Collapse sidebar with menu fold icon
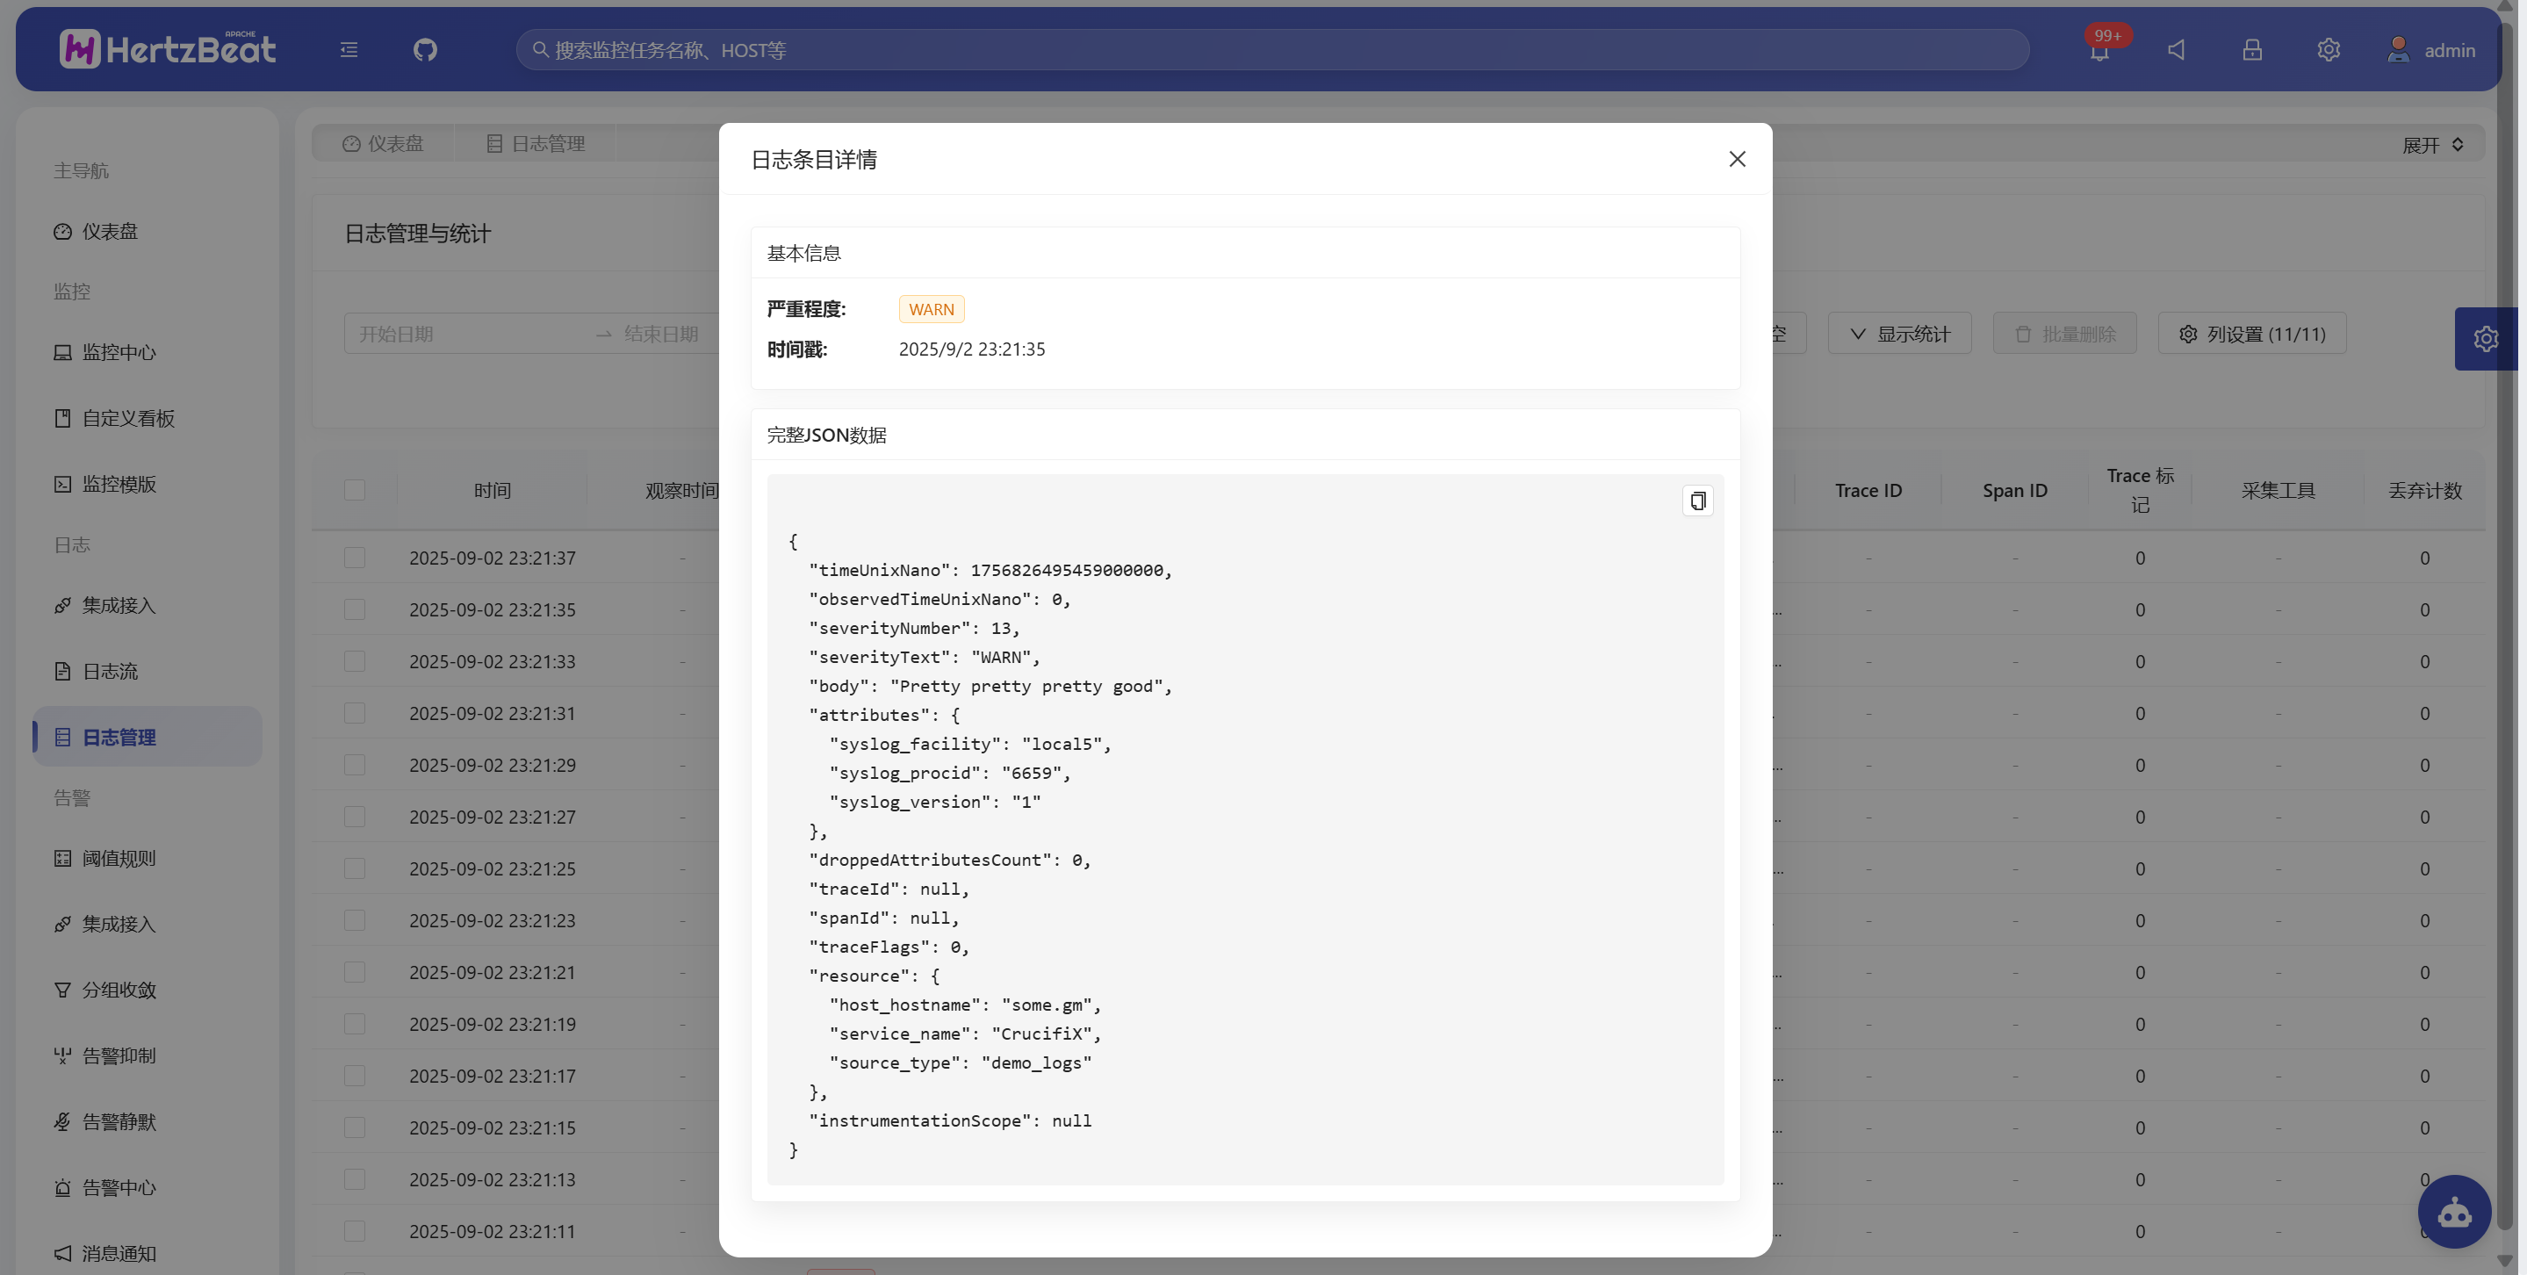Screen dimensions: 2527x1275 [x=349, y=50]
